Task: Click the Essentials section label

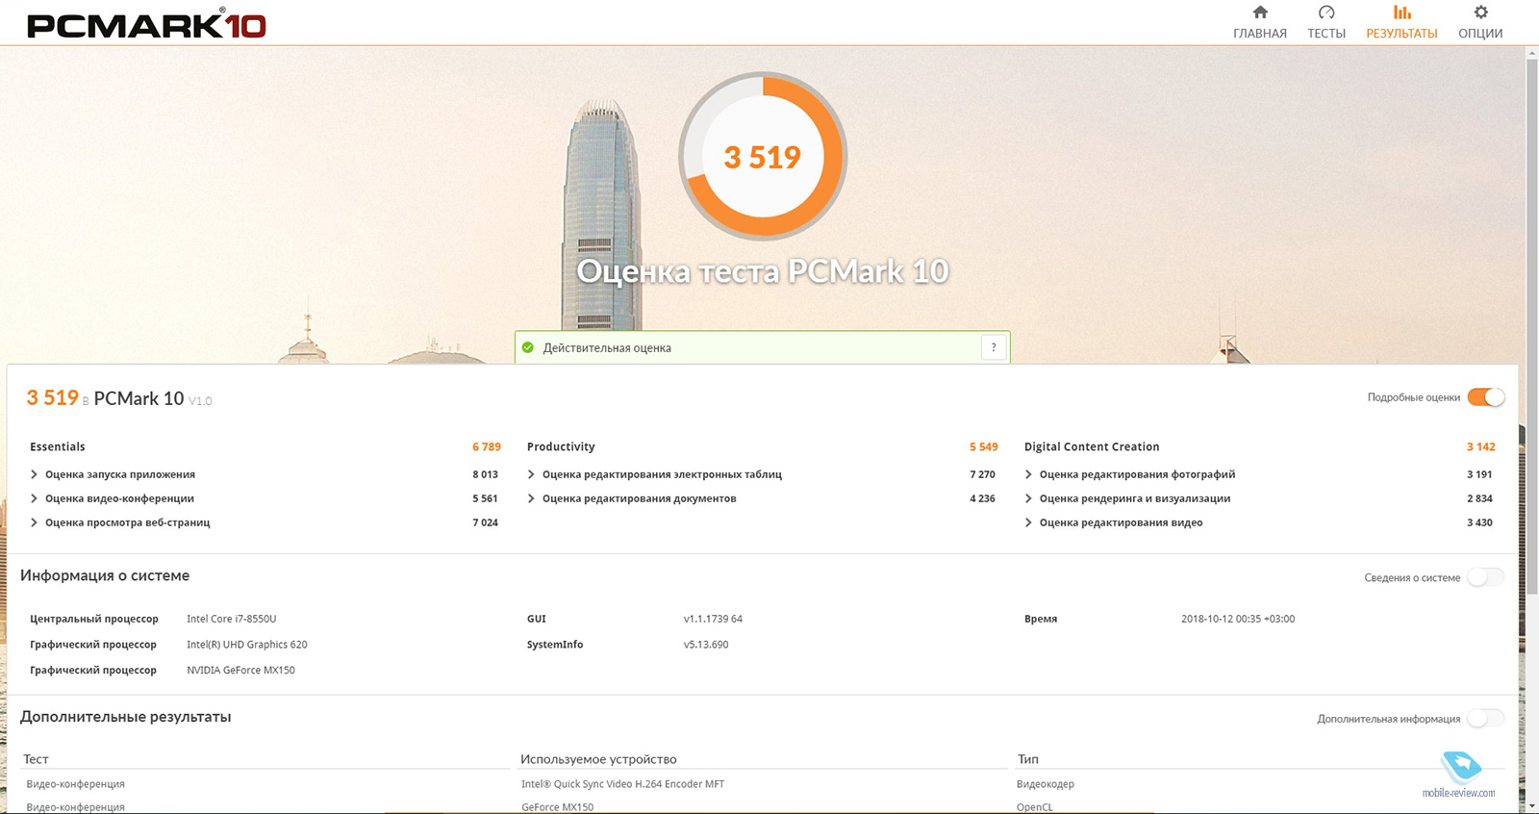Action: pos(58,446)
